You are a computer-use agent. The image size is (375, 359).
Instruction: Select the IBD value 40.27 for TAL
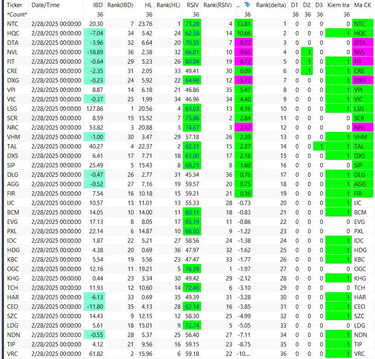[96, 147]
